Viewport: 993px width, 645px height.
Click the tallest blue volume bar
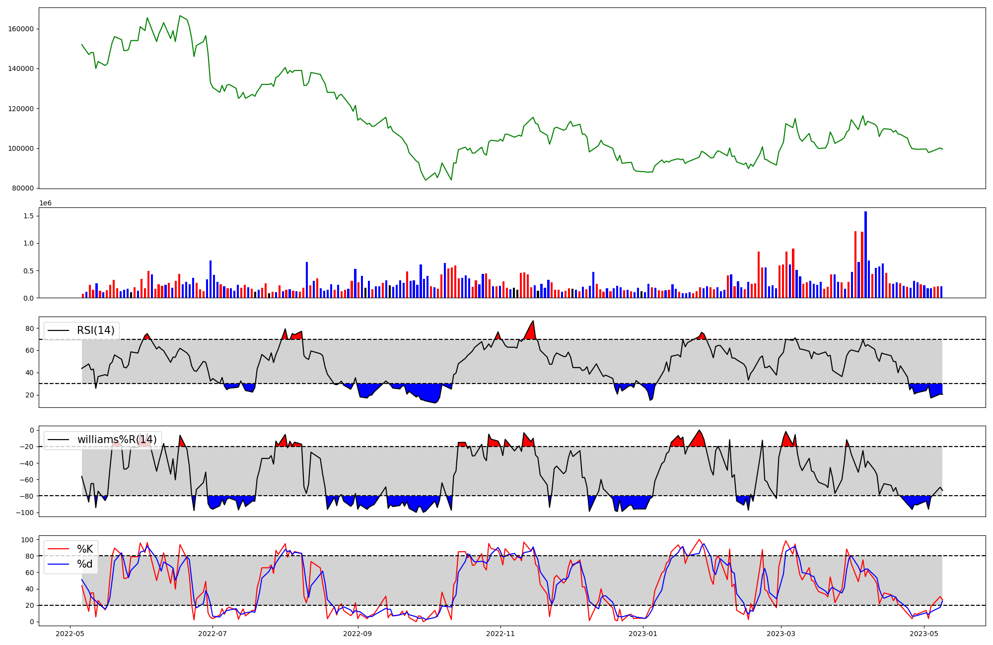coord(865,254)
